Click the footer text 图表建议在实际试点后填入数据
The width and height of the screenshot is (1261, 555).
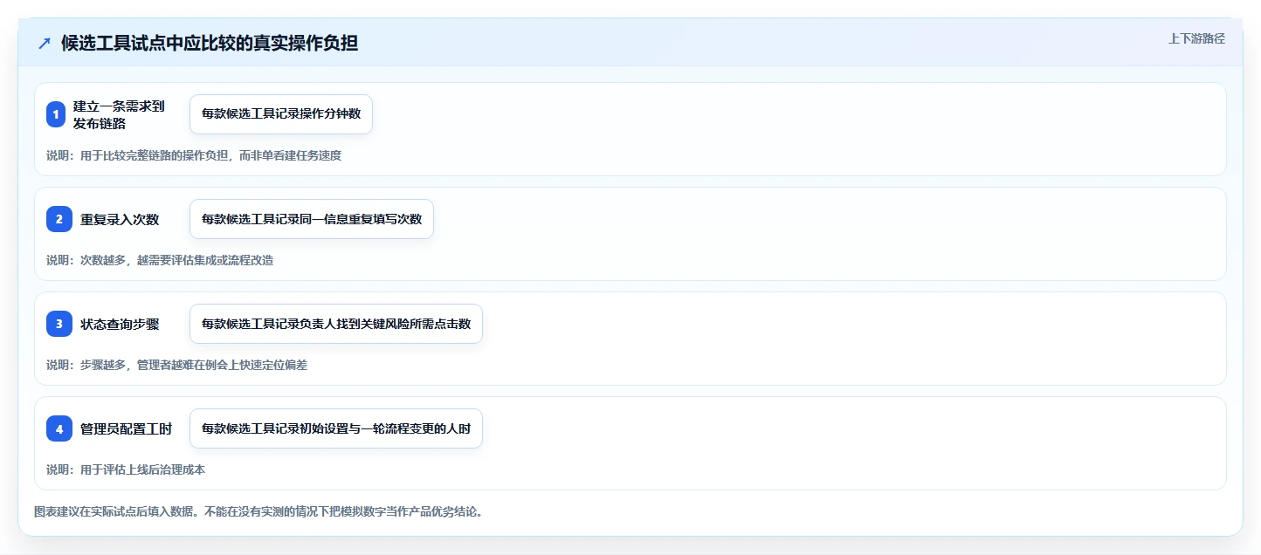pos(115,511)
